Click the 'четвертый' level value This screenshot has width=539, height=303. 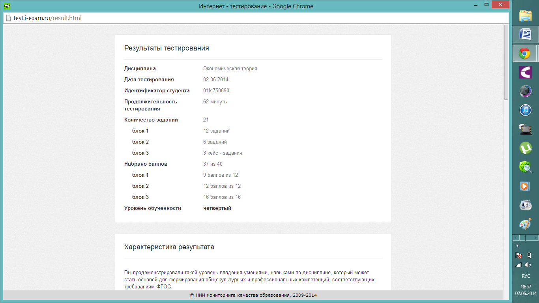tap(217, 208)
